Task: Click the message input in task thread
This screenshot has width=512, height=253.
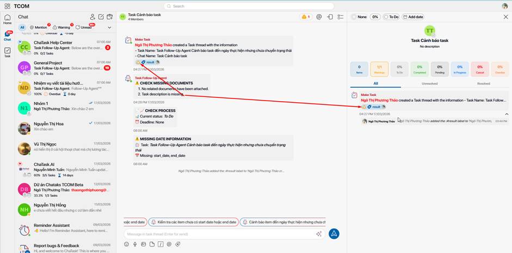Action: (x=225, y=234)
